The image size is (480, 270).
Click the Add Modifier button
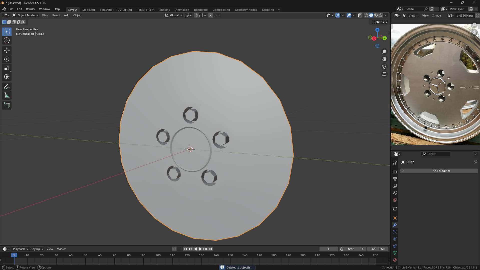pos(439,171)
